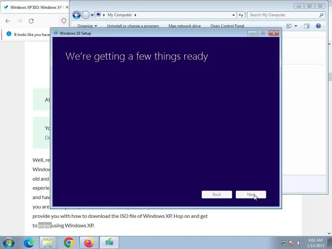Click Map network drive in Explorer toolbar
The image size is (332, 249).
[x=184, y=26]
